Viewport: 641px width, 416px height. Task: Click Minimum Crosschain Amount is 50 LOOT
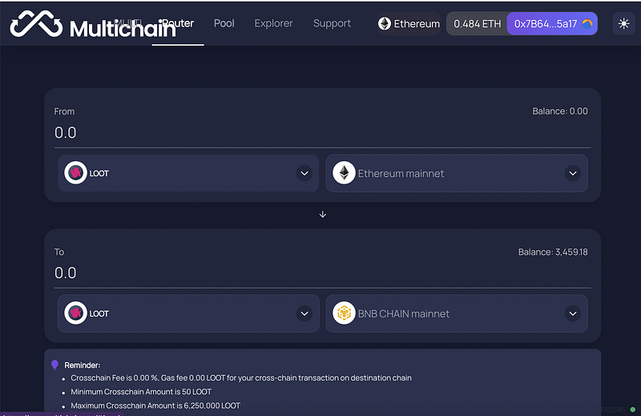141,392
